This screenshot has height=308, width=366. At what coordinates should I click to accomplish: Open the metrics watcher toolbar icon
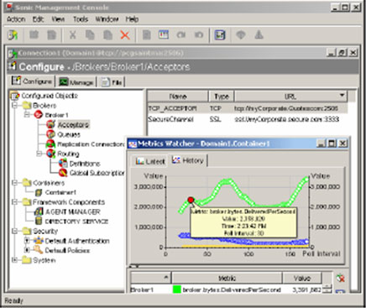[220, 35]
